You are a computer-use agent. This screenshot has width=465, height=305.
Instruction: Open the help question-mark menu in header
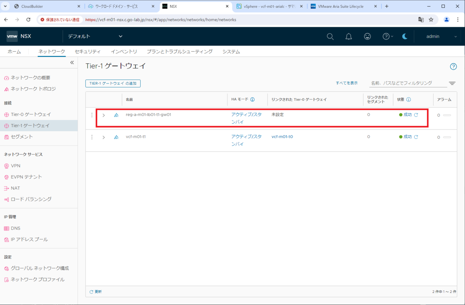coord(387,36)
